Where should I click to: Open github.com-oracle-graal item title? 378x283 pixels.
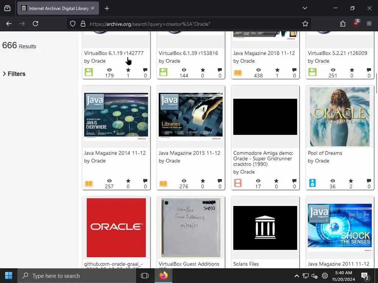tap(114, 265)
